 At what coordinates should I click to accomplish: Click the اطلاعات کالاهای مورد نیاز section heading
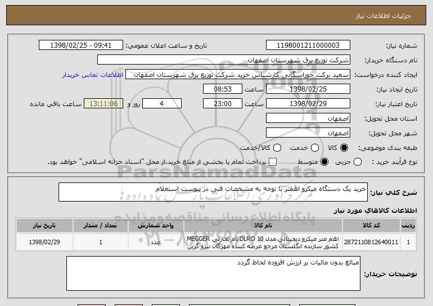click(x=375, y=211)
